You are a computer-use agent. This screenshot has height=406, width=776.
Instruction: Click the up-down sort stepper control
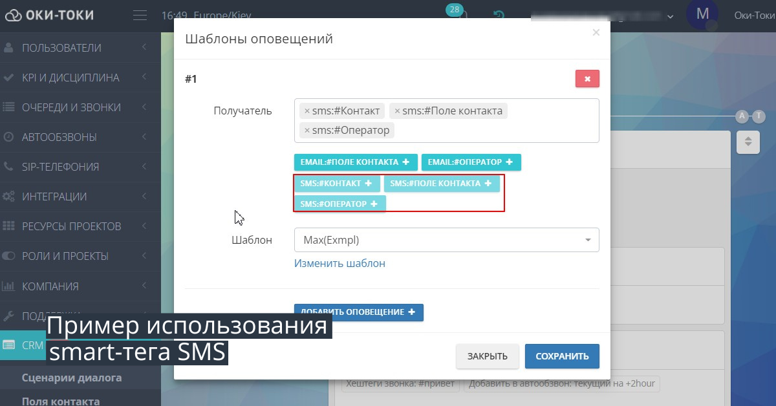click(x=748, y=142)
